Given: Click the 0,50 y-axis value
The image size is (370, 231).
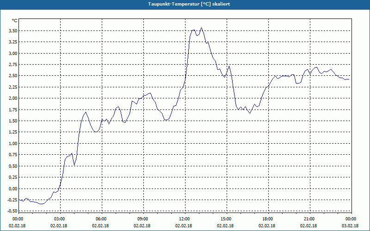Looking at the screenshot, I should (13, 166).
